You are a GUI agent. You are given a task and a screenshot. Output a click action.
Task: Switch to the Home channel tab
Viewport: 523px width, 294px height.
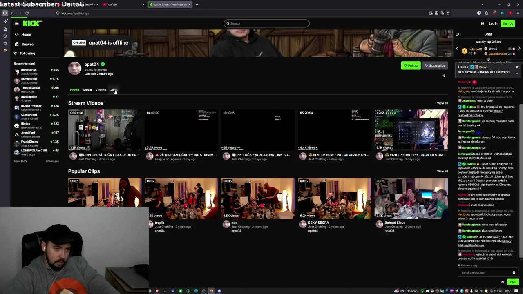click(74, 90)
